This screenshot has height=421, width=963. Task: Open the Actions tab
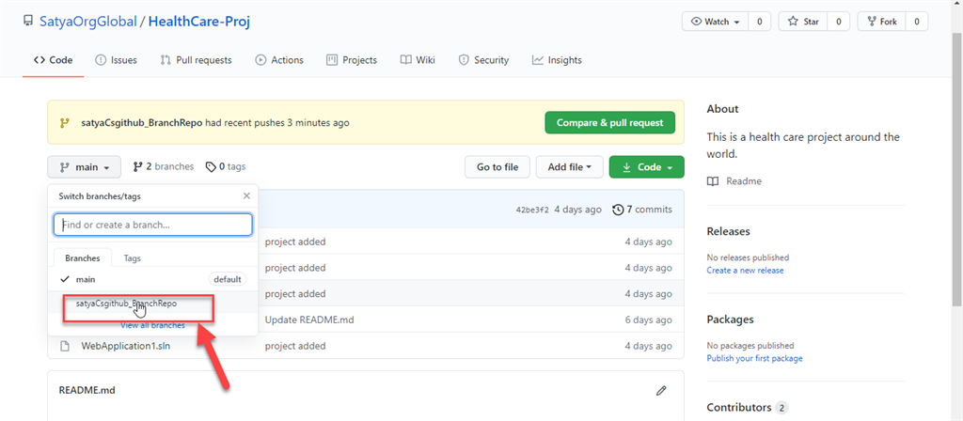point(279,60)
